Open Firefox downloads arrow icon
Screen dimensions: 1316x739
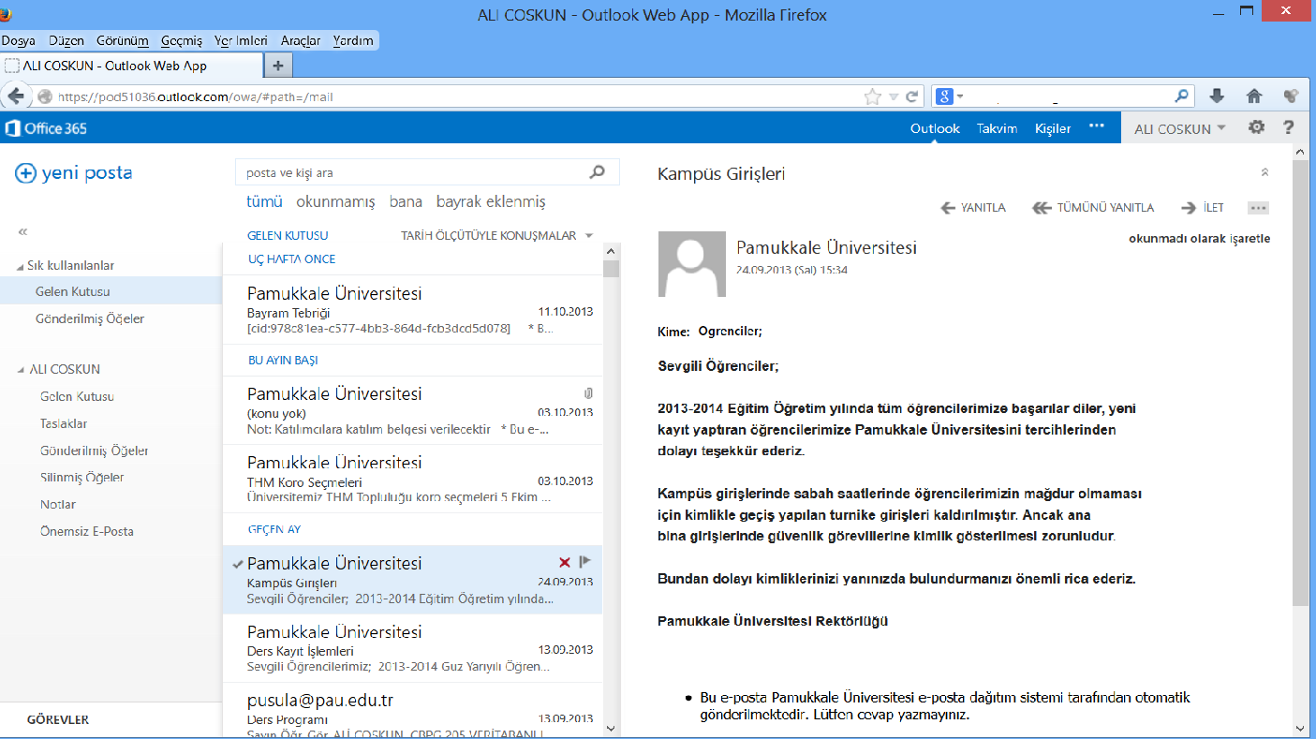click(1217, 96)
